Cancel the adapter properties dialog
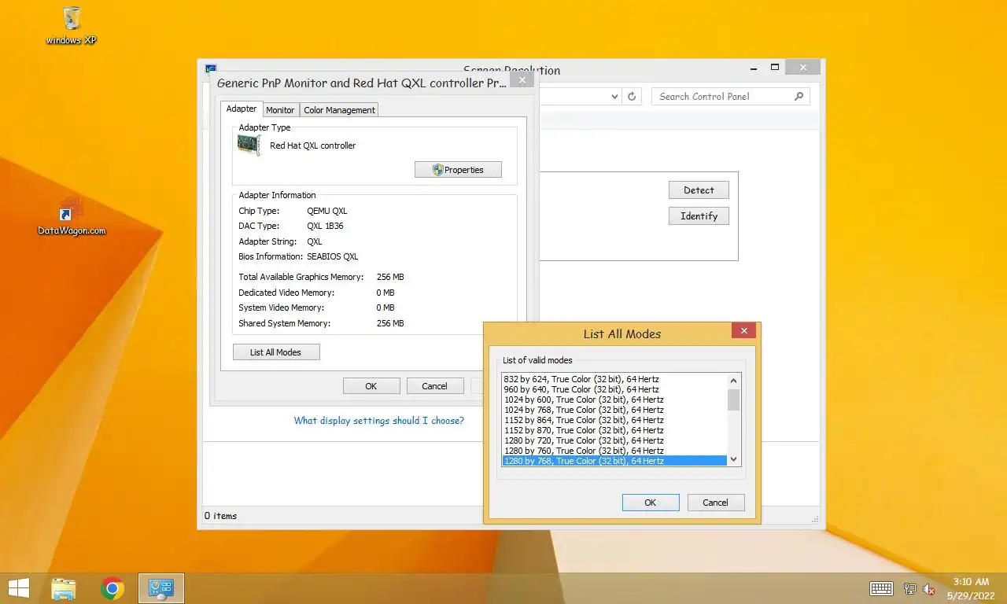1007x604 pixels. coord(434,386)
